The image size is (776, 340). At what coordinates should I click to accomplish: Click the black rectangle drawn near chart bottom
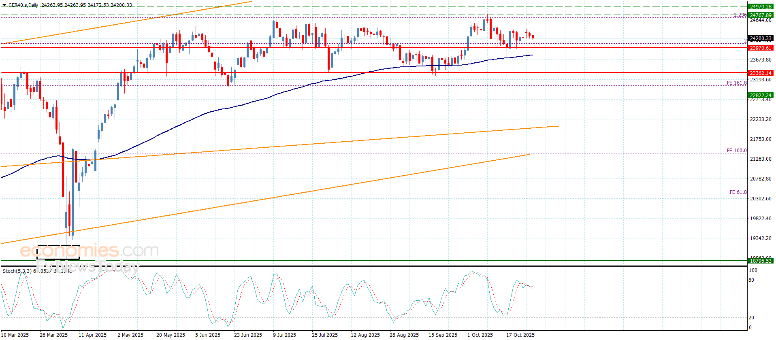click(58, 252)
